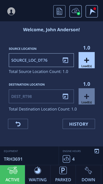Viewport: 103px width, 184px height.
Task: Tap the engine hours value 4
Action: tap(73, 159)
